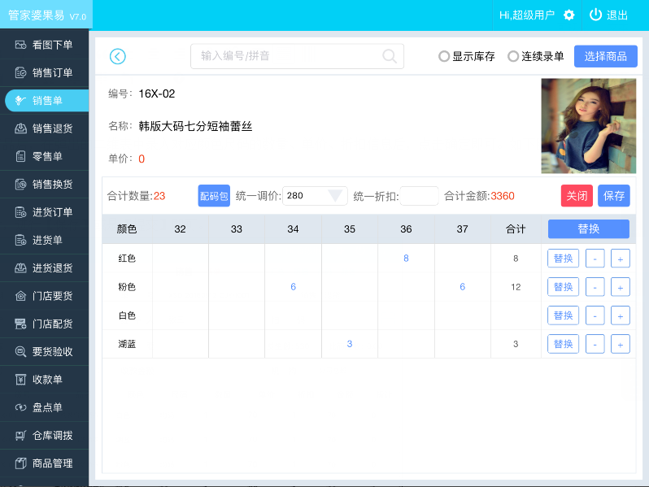Click the search magnifier icon

click(389, 56)
